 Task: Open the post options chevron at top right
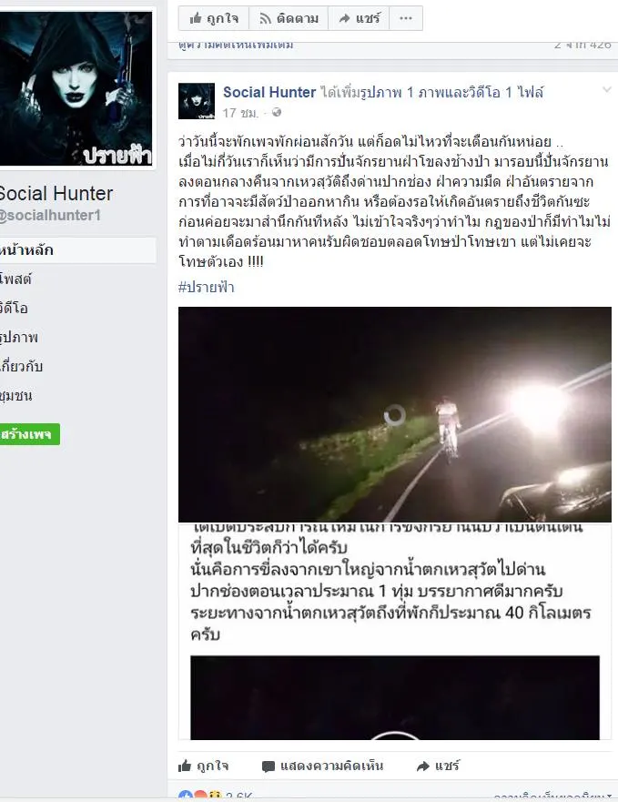(x=607, y=90)
